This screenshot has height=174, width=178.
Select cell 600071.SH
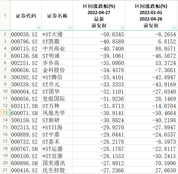pyautogui.click(x=26, y=113)
